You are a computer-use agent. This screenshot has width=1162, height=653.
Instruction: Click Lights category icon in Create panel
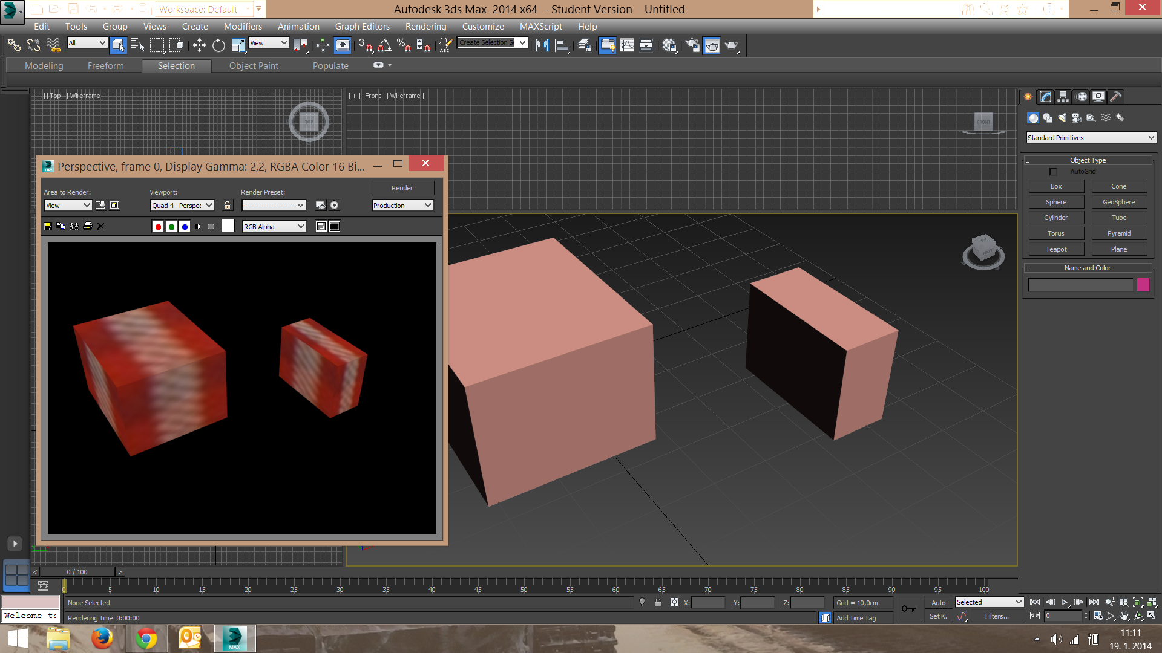(x=1062, y=118)
